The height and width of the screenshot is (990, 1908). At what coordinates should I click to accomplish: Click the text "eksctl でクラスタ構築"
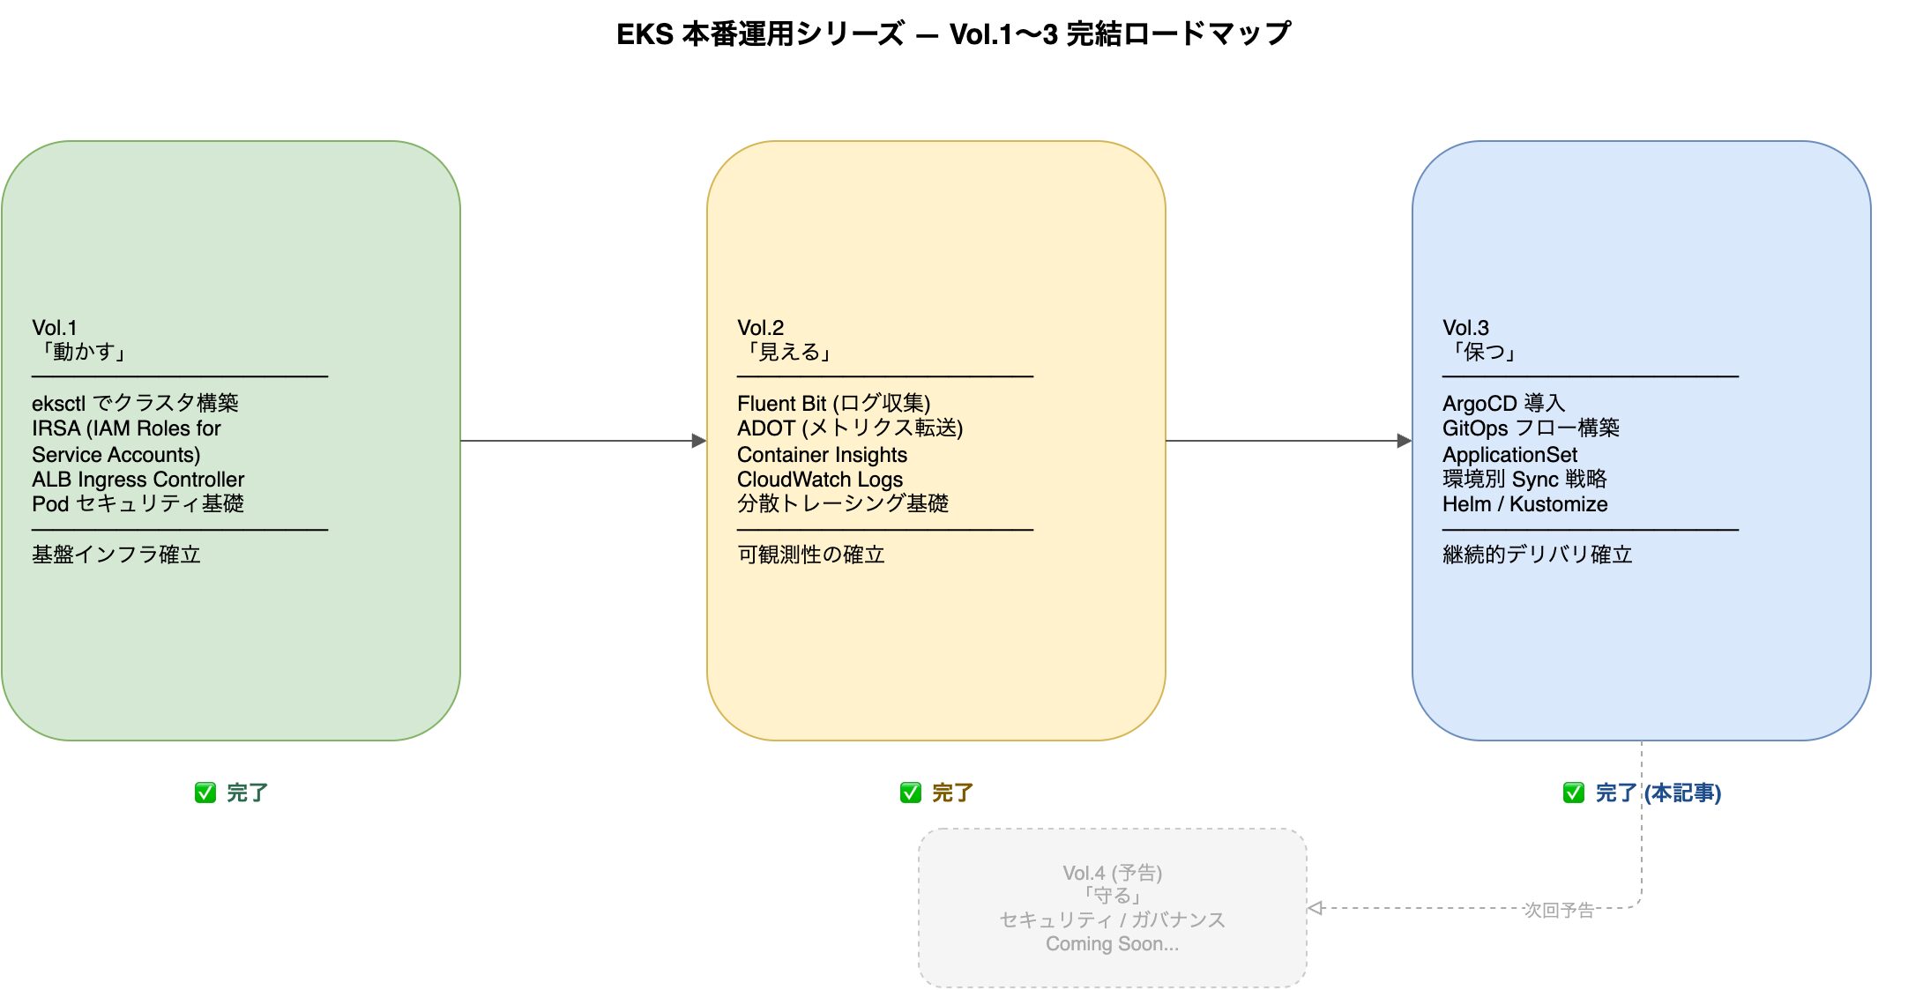[x=135, y=403]
